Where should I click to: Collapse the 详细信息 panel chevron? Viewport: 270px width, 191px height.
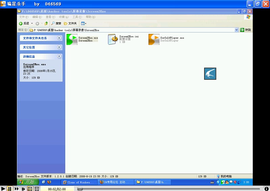click(x=59, y=56)
